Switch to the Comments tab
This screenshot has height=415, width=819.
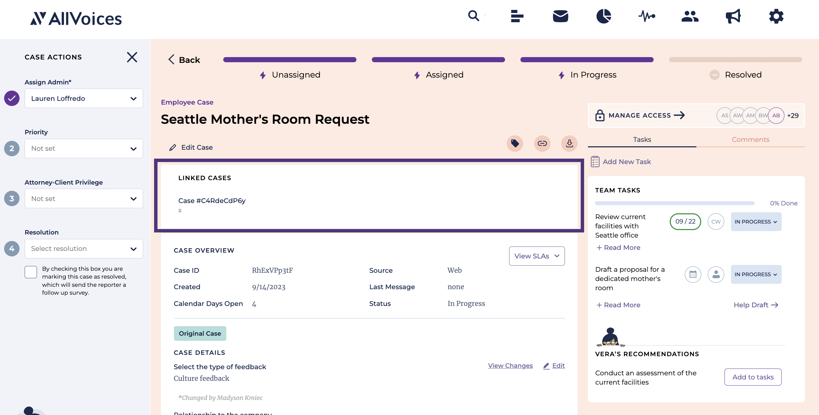751,139
